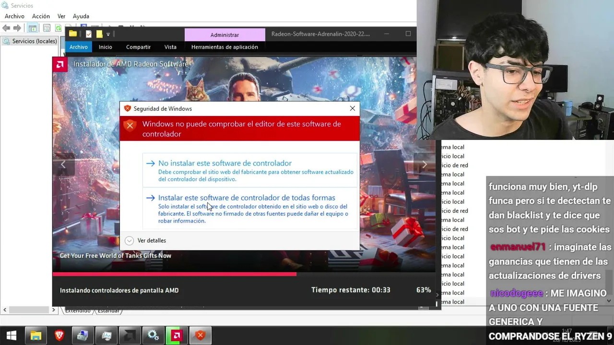The width and height of the screenshot is (614, 345).
Task: Close Seguridad de Windows dialog
Action: (x=353, y=108)
